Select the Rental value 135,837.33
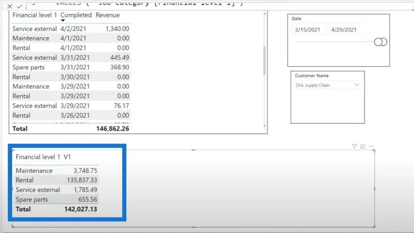Screen dimensions: 414x233 (82, 180)
